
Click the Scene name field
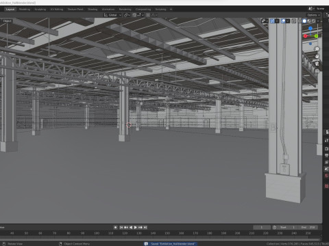pos(320,9)
